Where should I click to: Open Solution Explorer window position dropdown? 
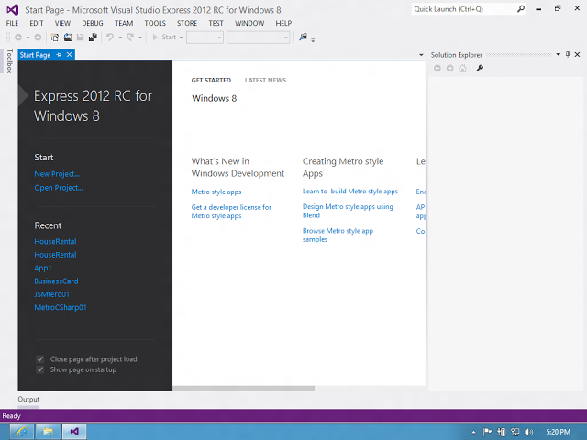coord(559,55)
